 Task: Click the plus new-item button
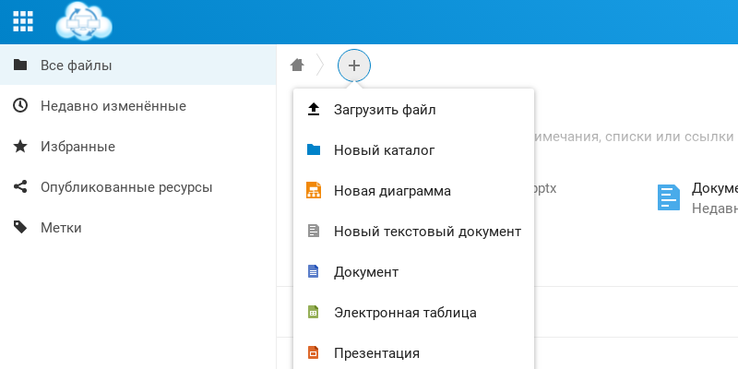click(354, 65)
